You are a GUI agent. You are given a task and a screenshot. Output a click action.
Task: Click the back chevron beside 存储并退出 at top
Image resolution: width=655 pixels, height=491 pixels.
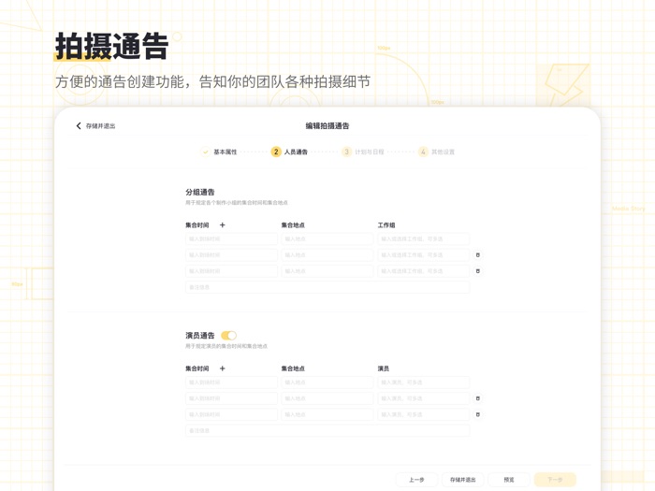(79, 125)
